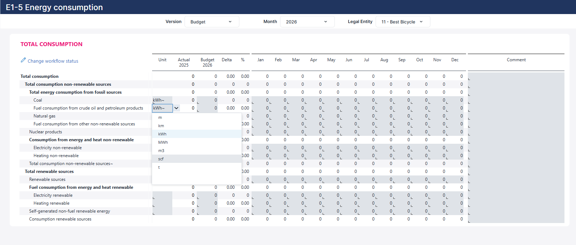576x245 pixels.
Task: Expand the Legal Entity dropdown
Action: point(403,22)
